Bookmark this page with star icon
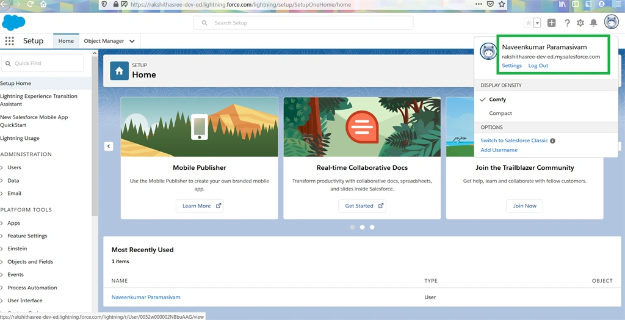The image size is (625, 320). 502,4
